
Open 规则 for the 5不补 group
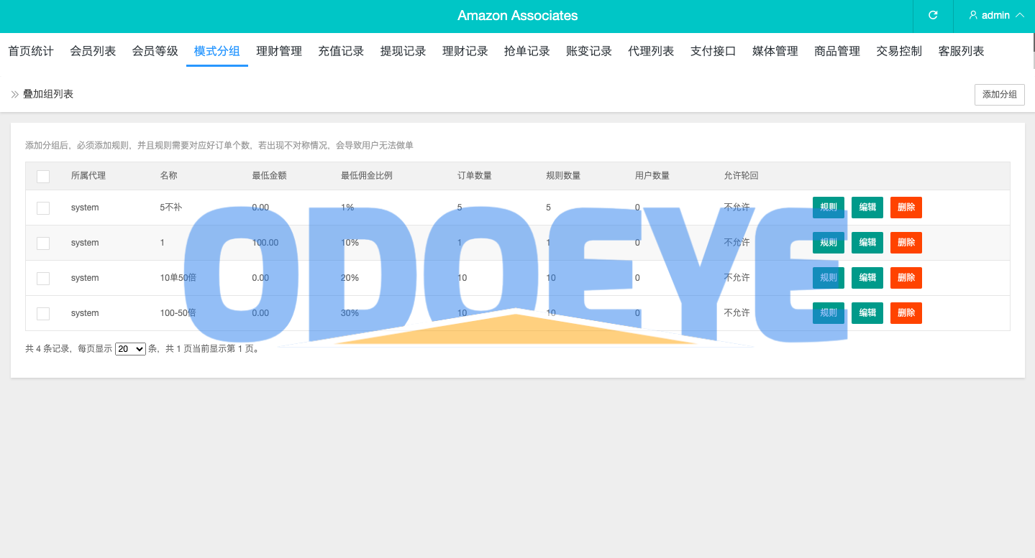[x=828, y=208]
